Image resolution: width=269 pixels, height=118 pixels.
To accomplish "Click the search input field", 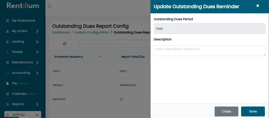I will pyautogui.click(x=114, y=44).
